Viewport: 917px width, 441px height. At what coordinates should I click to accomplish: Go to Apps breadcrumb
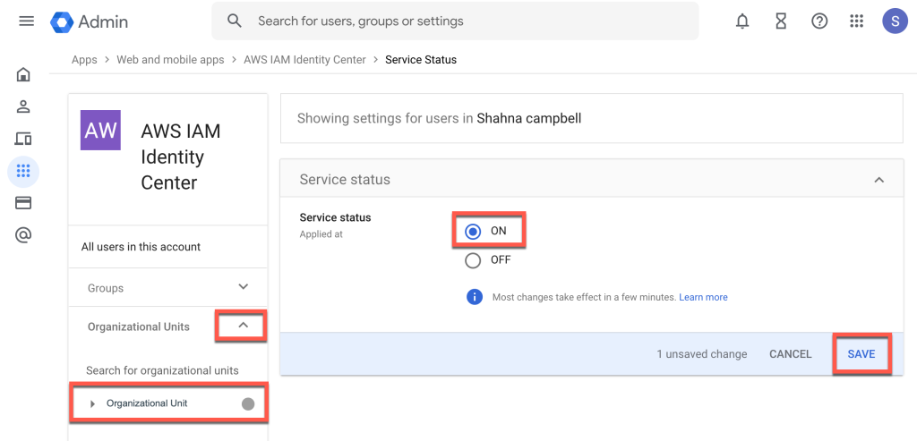point(84,60)
